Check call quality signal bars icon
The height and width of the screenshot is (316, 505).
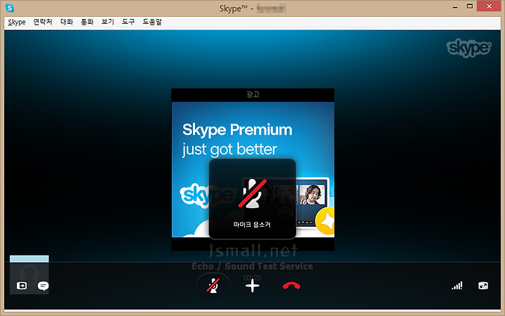point(457,286)
